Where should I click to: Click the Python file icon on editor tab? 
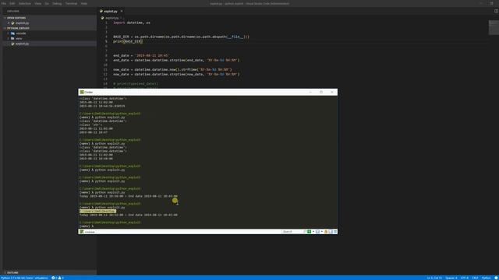(101, 11)
